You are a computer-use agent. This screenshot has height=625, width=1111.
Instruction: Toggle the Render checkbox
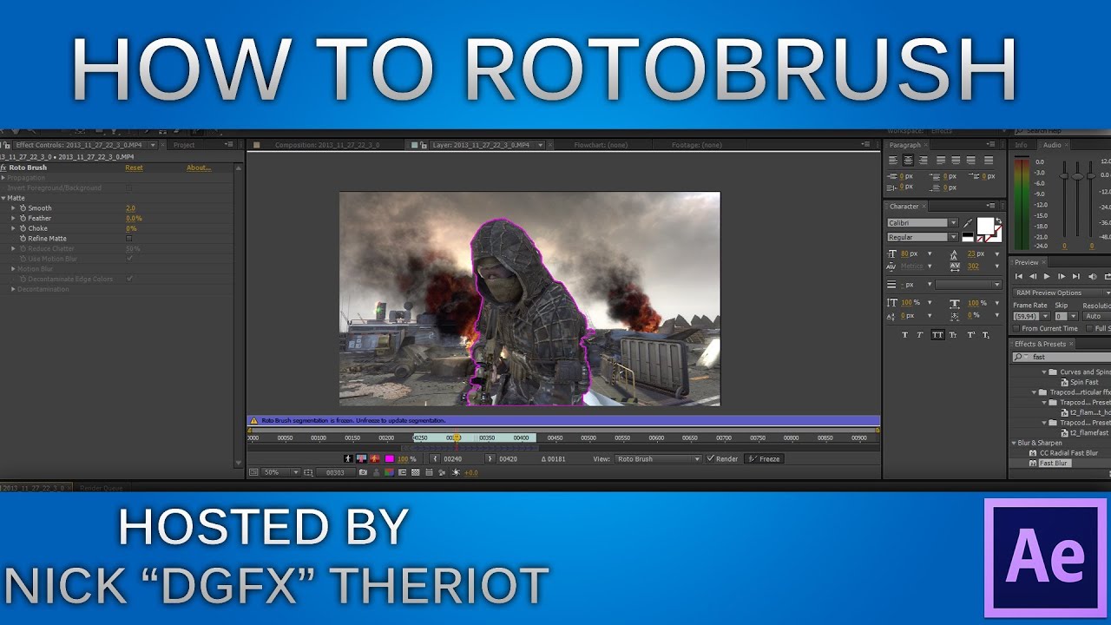pyautogui.click(x=711, y=458)
